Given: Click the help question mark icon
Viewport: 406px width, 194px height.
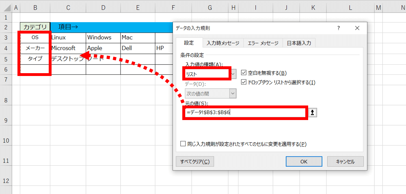Looking at the screenshot, I should coord(339,28).
